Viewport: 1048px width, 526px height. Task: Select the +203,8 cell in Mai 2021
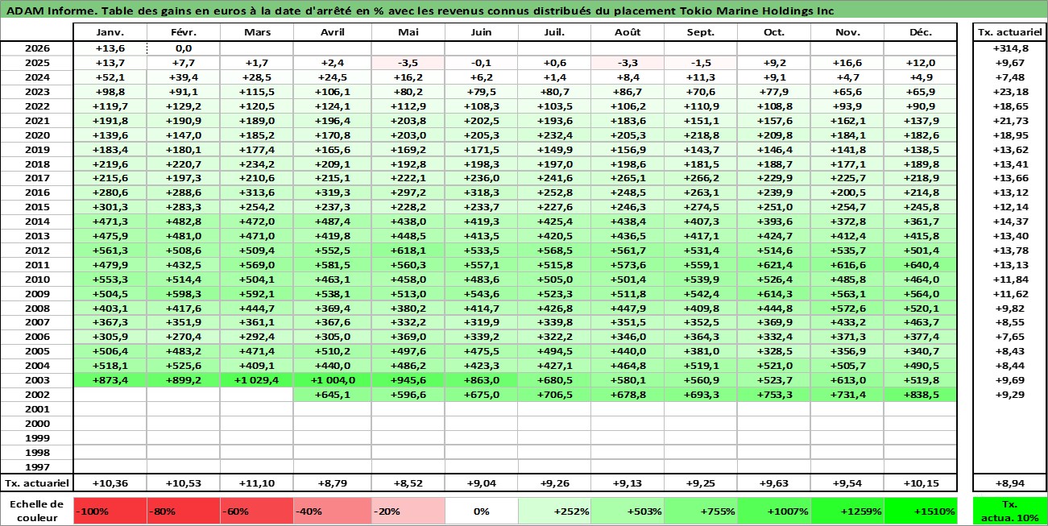408,121
